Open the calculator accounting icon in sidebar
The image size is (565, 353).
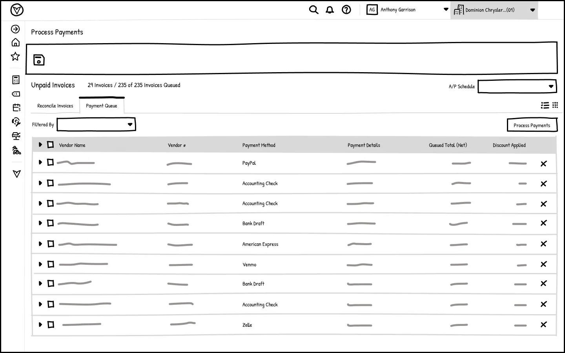(16, 80)
